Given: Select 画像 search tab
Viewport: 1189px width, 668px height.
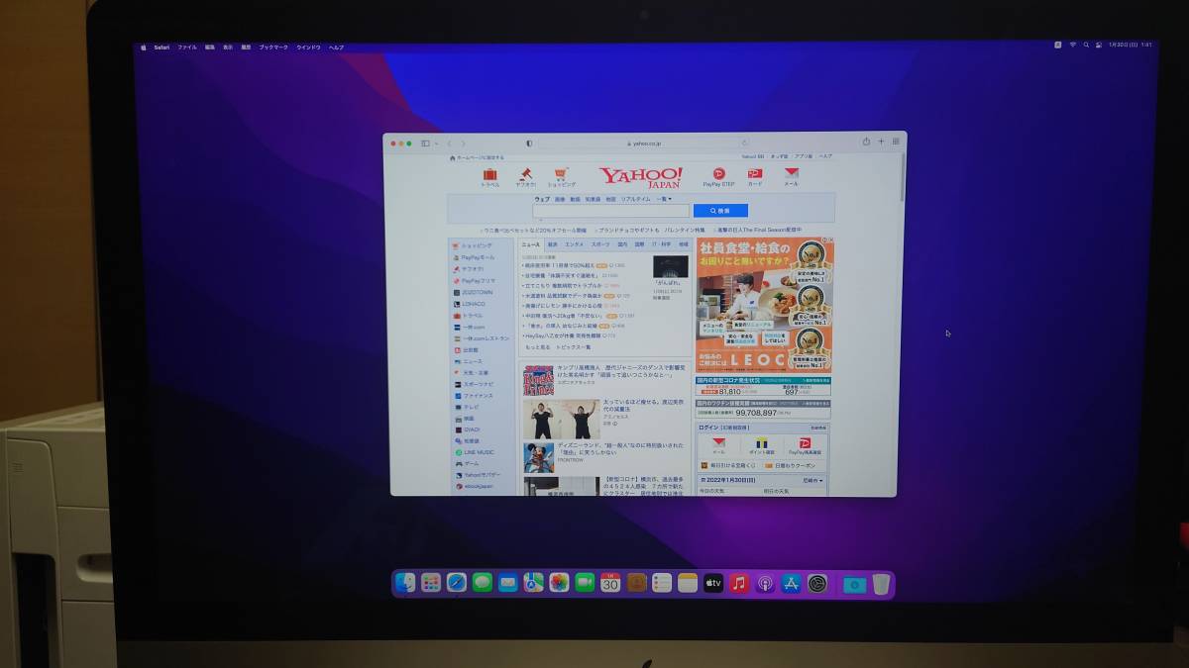Looking at the screenshot, I should click(x=560, y=199).
